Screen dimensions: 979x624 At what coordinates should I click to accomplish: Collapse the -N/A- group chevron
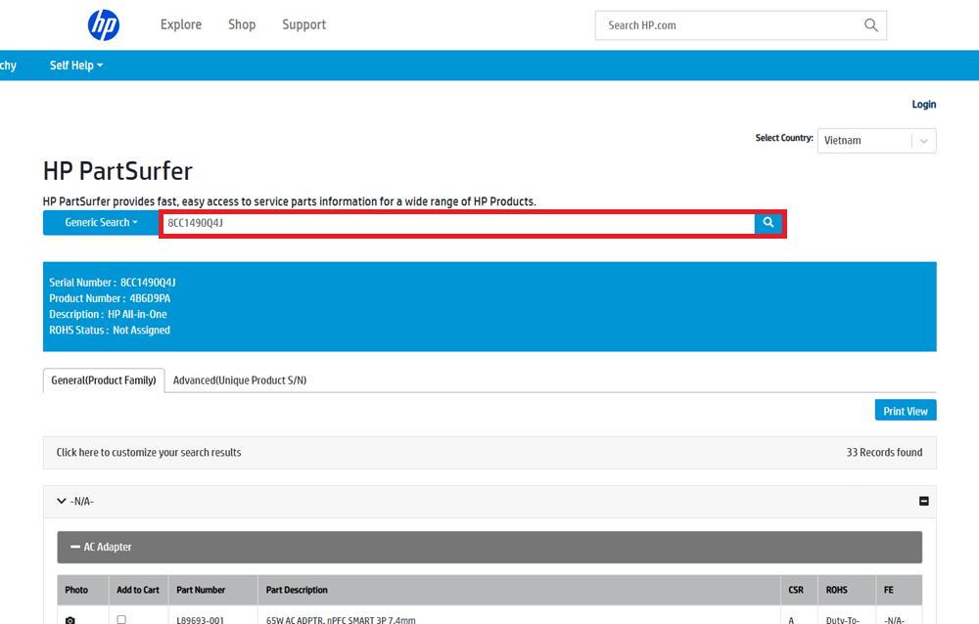point(62,502)
